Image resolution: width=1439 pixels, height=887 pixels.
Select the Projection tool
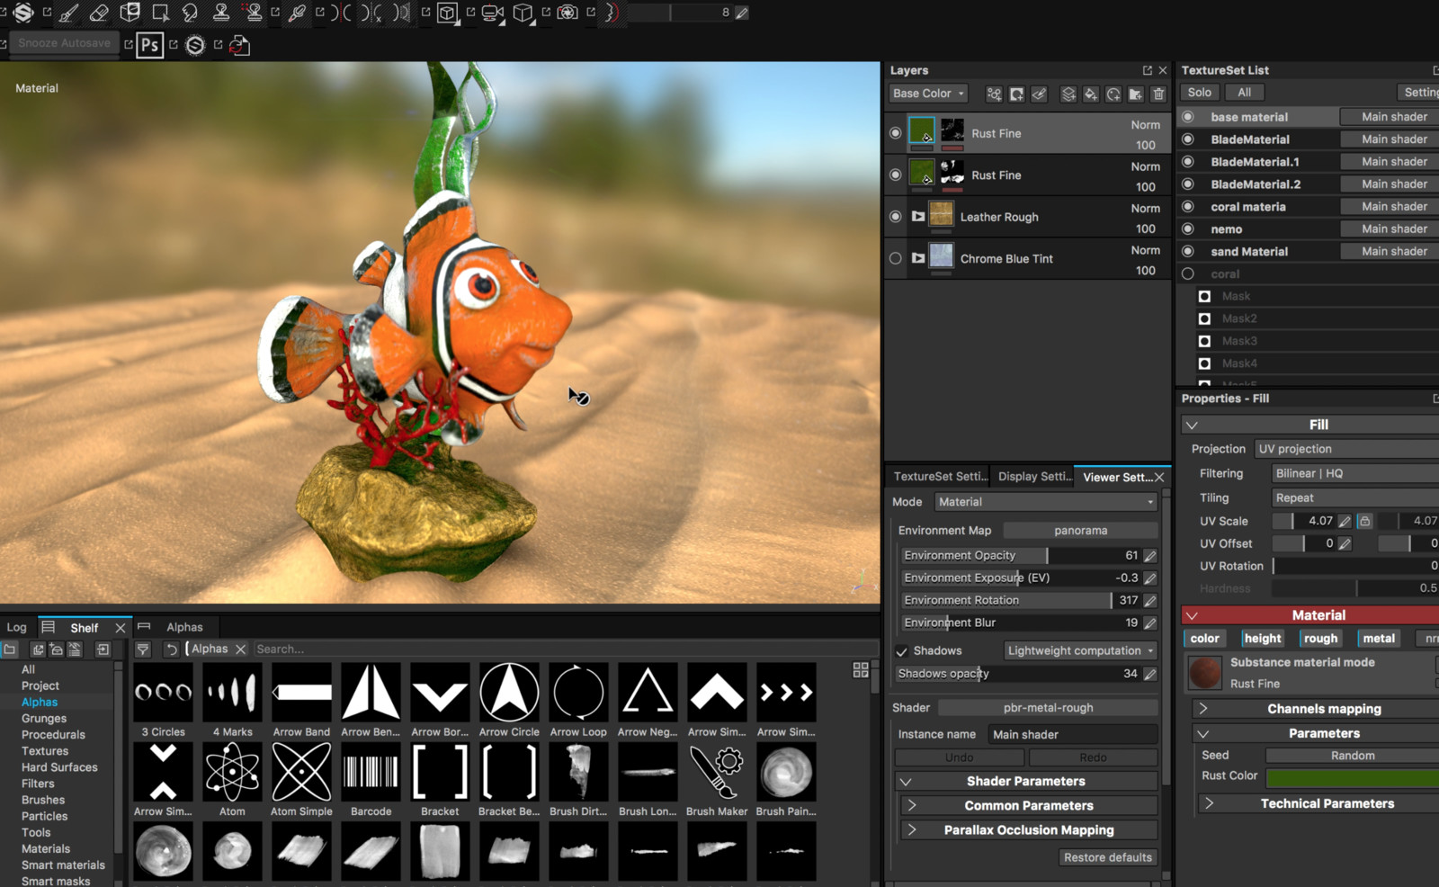tap(130, 13)
